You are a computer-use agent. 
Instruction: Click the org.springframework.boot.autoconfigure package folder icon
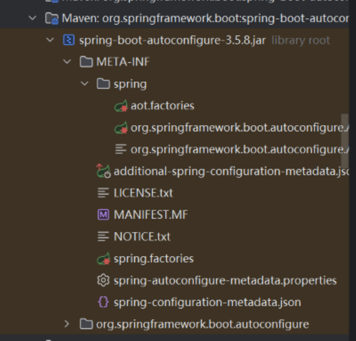[86, 324]
